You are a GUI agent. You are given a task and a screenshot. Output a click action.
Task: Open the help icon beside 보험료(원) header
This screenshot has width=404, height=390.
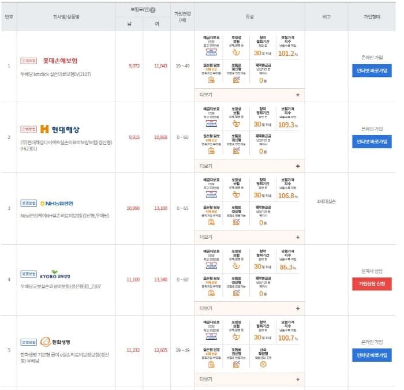[x=152, y=10]
